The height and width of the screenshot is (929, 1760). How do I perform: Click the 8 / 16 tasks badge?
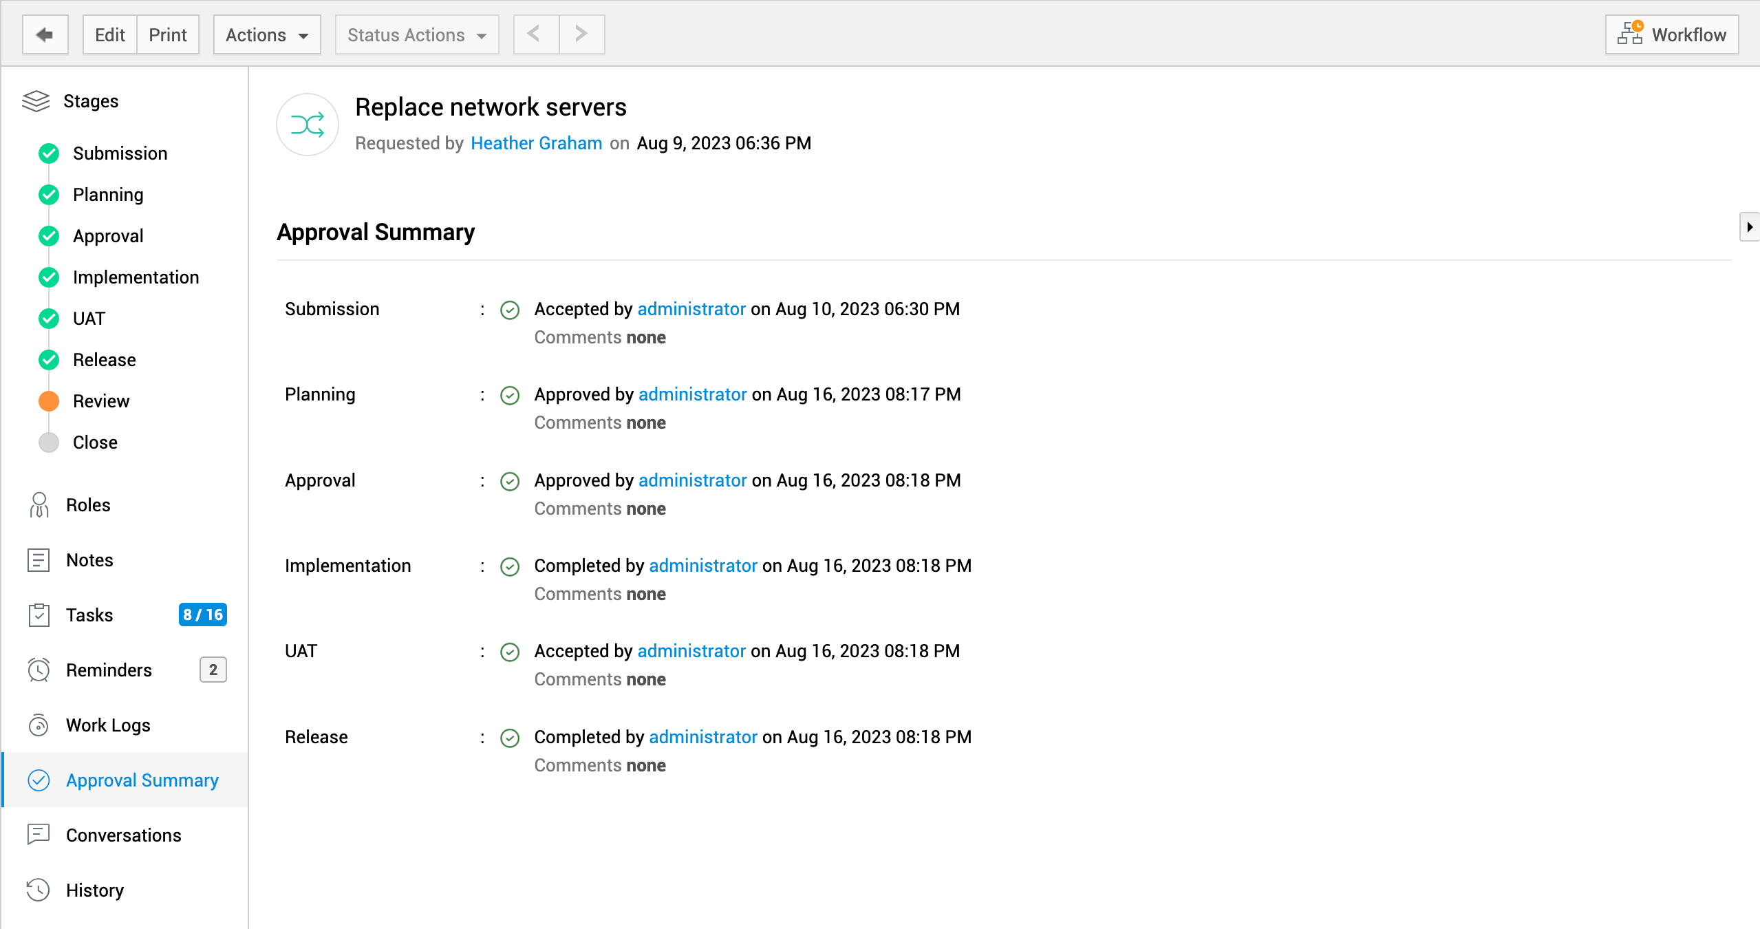point(203,615)
